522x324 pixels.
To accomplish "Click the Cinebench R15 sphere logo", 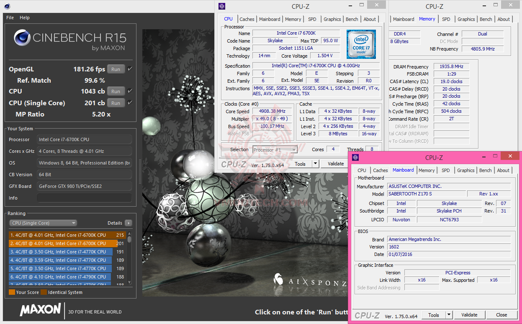I will (x=22, y=38).
